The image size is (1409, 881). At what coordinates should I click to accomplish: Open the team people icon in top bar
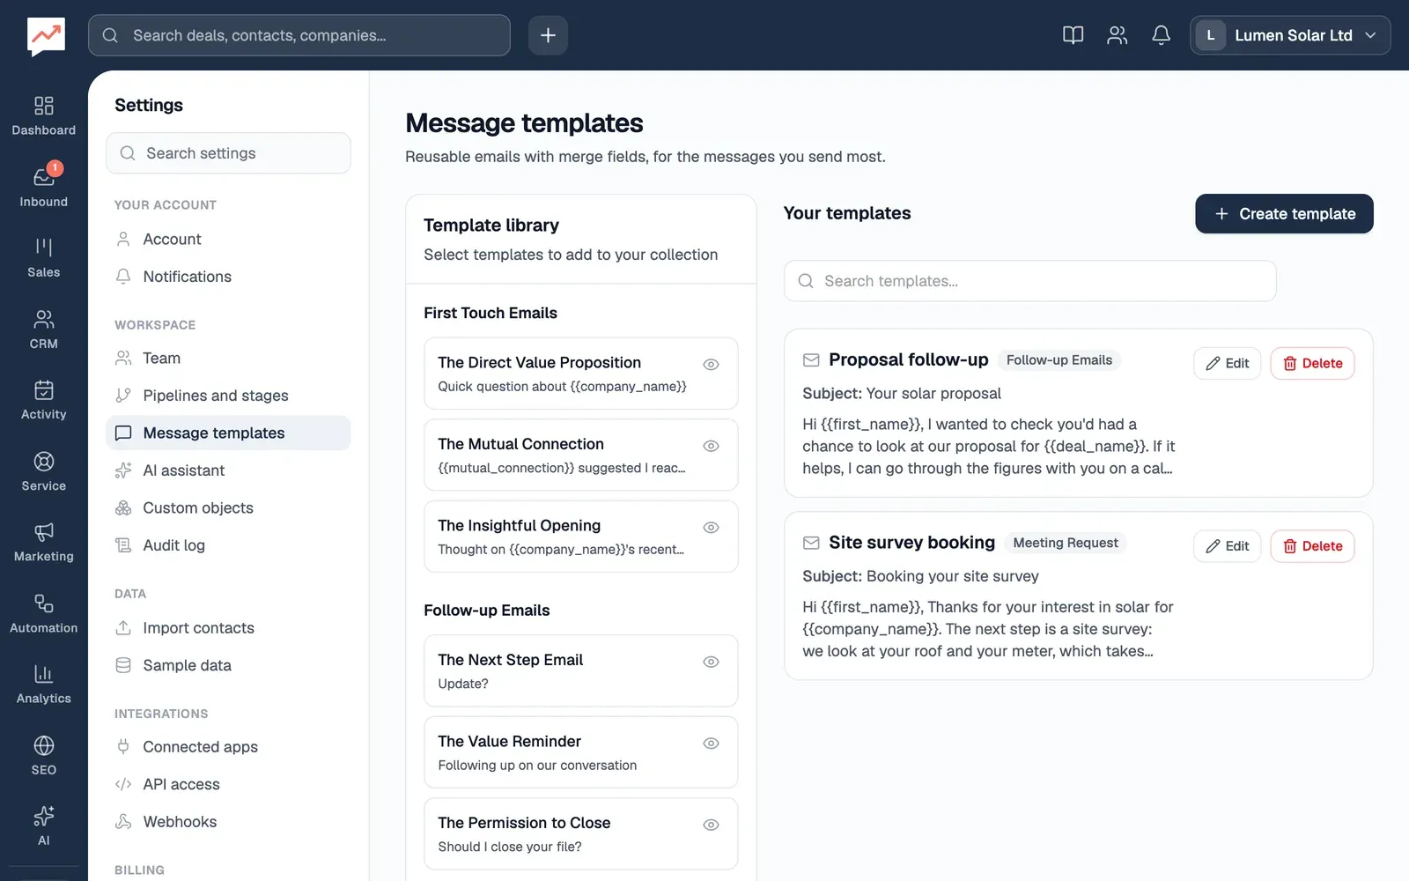1117,35
